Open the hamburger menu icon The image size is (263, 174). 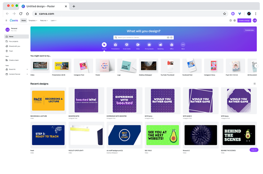[x=6, y=20]
